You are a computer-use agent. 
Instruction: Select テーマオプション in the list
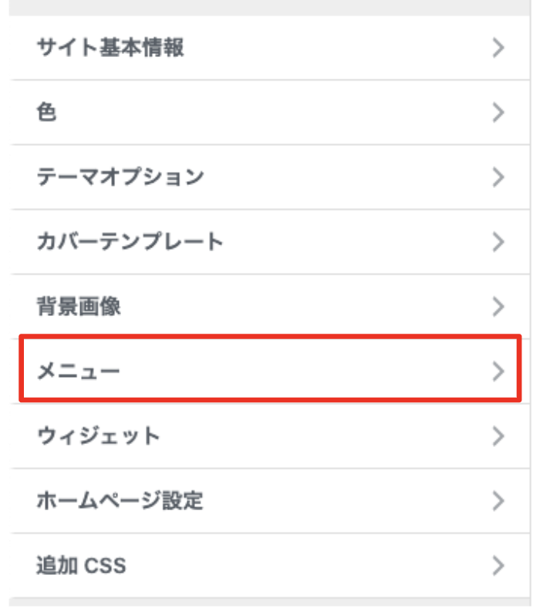pos(120,177)
